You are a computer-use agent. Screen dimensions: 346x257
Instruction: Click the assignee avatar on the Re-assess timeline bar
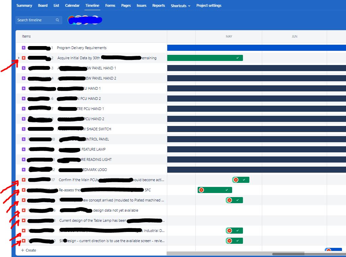pos(201,190)
